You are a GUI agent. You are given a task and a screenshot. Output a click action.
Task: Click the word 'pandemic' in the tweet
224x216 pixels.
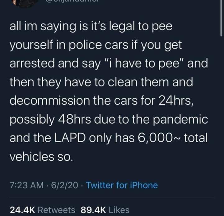(180, 119)
